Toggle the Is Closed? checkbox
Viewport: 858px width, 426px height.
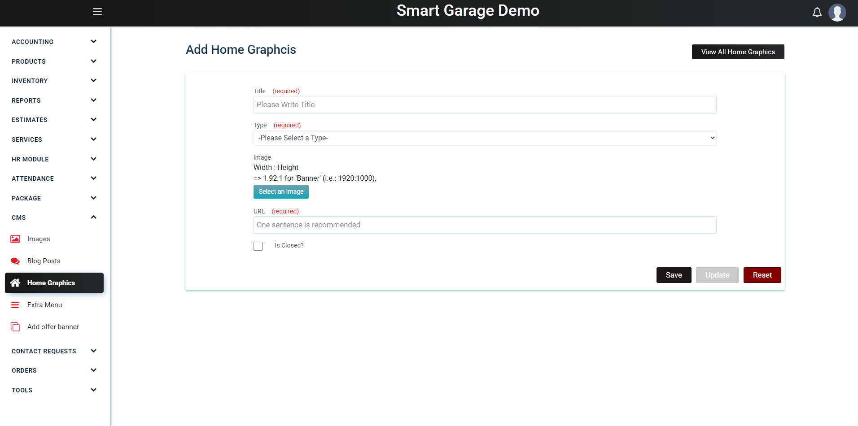pos(258,246)
